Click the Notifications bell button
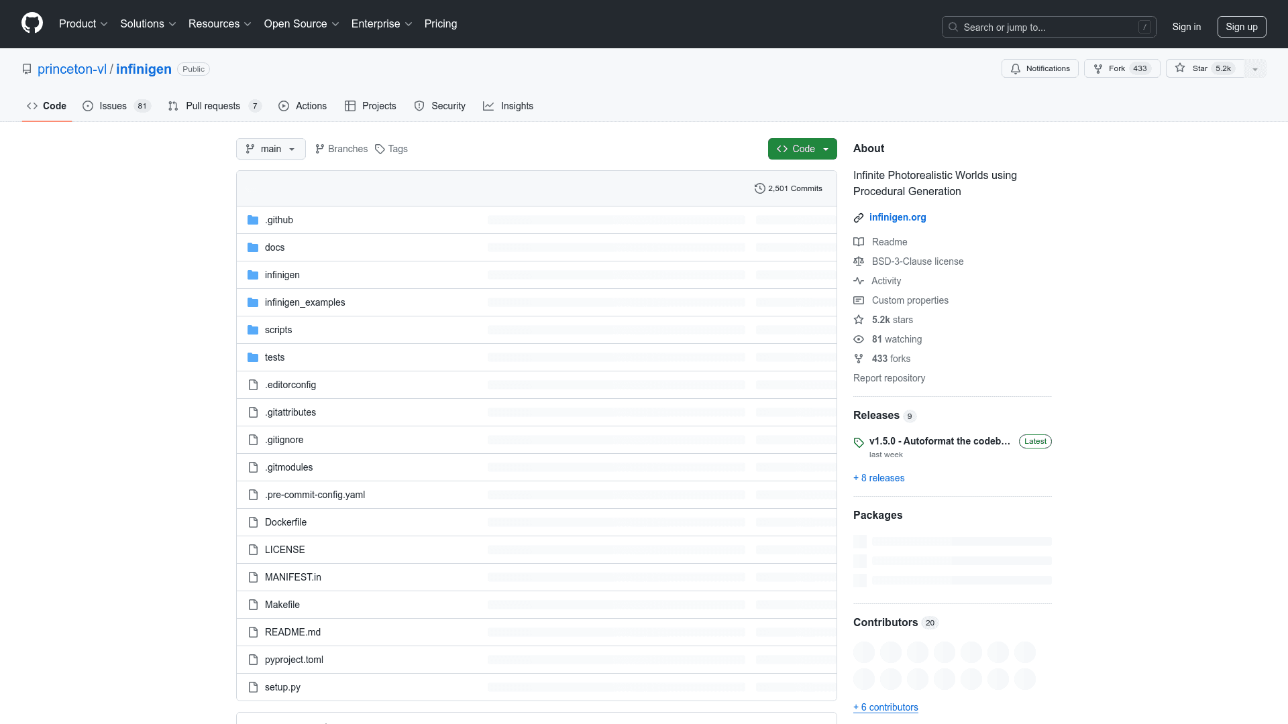Viewport: 1288px width, 724px height. pyautogui.click(x=1040, y=68)
